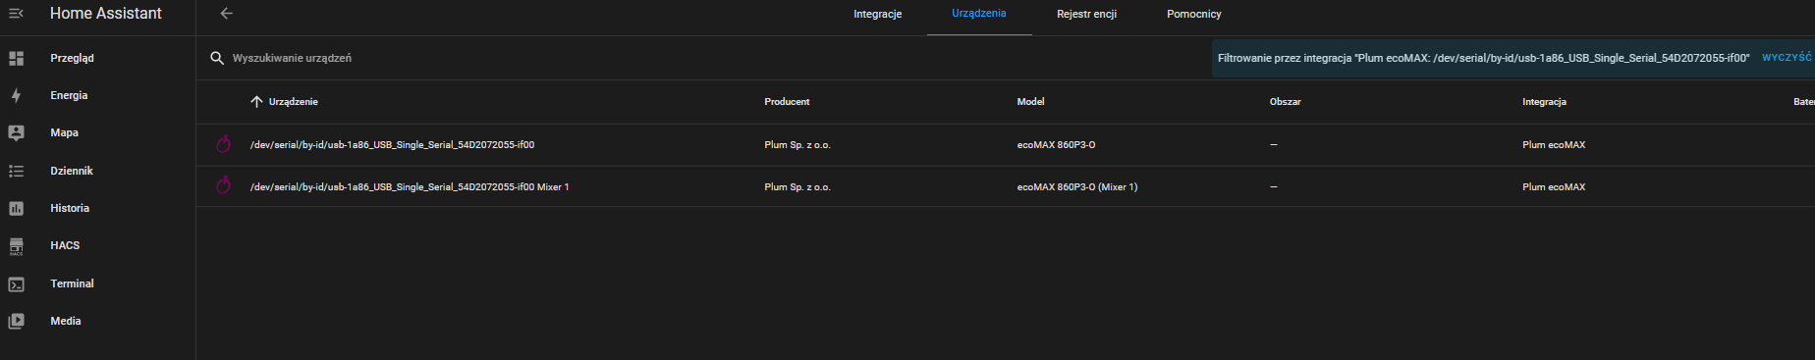Clear the filter with WYCZYŚĆ
The height and width of the screenshot is (360, 1815).
click(x=1787, y=58)
